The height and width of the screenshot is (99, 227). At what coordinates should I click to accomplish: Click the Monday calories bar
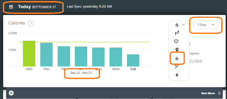pyautogui.click(x=116, y=57)
